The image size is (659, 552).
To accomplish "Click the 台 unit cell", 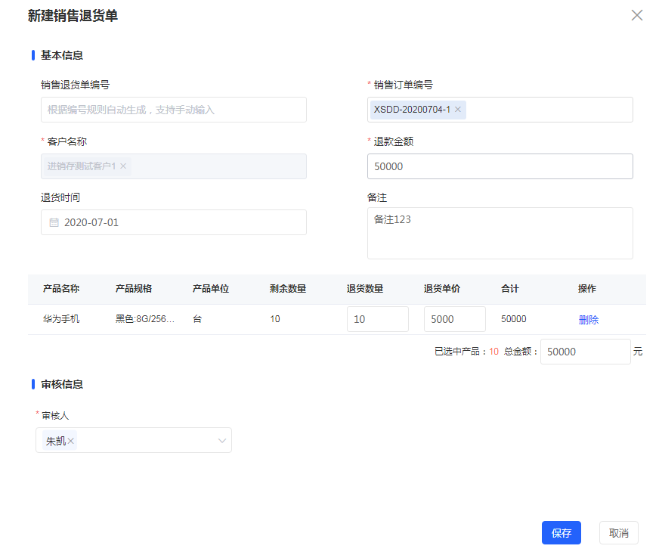I will (197, 319).
